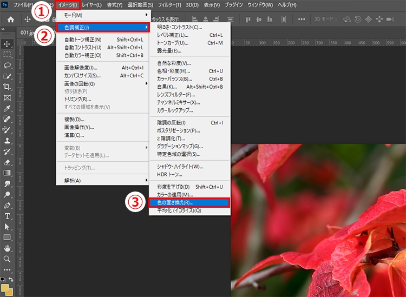The height and width of the screenshot is (297, 406).
Task: Select the Dodge tool
Action: pos(7,195)
